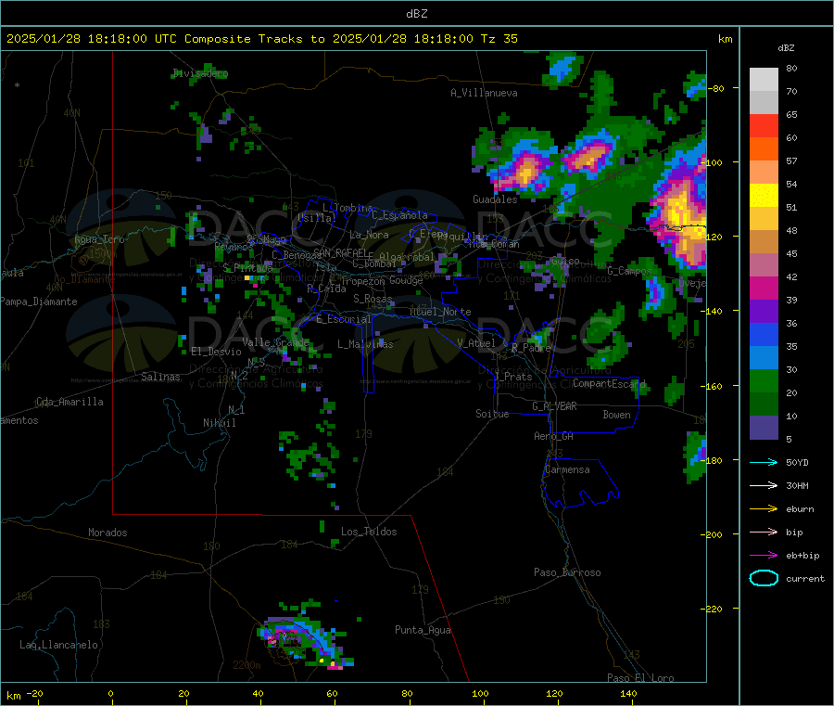
Task: Click the 120 km horizontal axis tick
Action: [554, 694]
